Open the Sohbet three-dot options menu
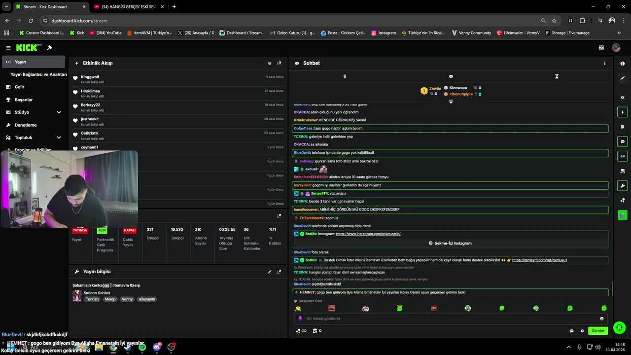The height and width of the screenshot is (355, 631). click(x=605, y=63)
